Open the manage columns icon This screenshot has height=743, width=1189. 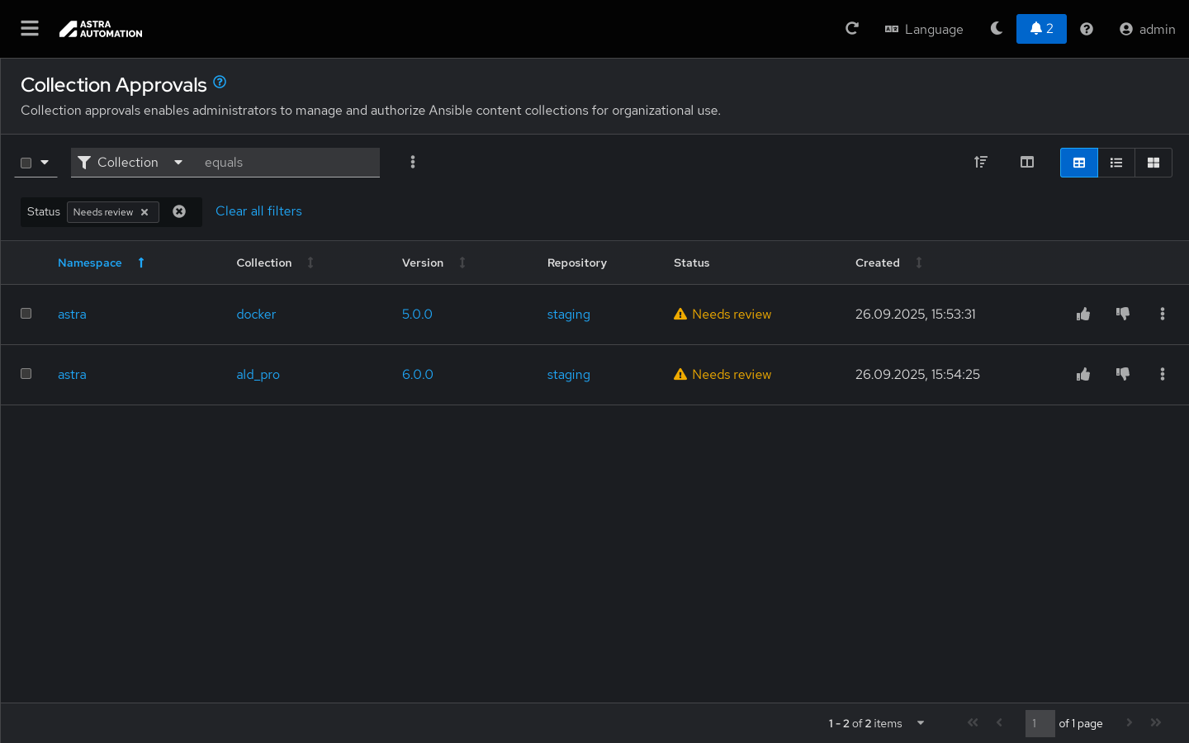[1027, 163]
